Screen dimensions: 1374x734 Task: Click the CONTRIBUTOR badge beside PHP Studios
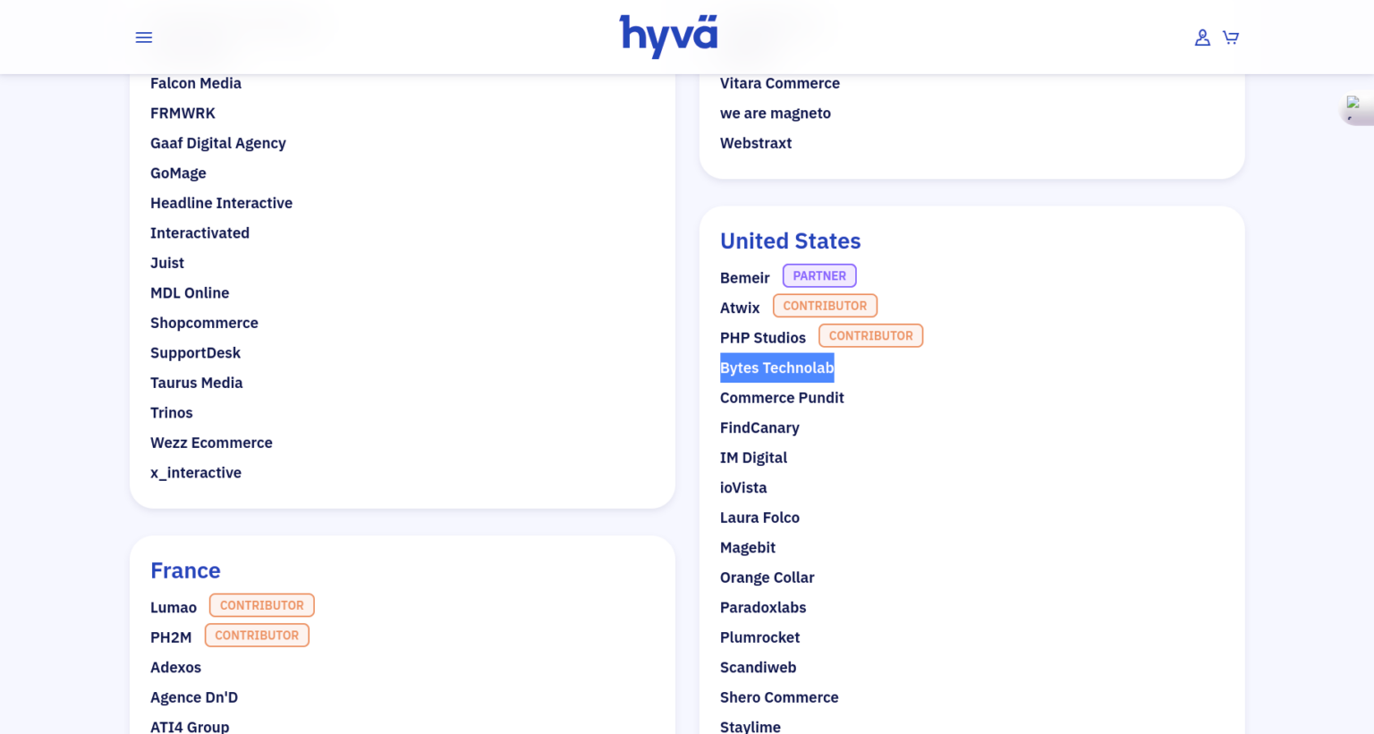(x=870, y=335)
